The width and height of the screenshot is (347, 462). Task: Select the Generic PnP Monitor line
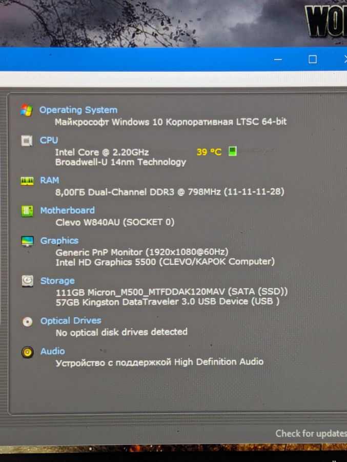[142, 252]
